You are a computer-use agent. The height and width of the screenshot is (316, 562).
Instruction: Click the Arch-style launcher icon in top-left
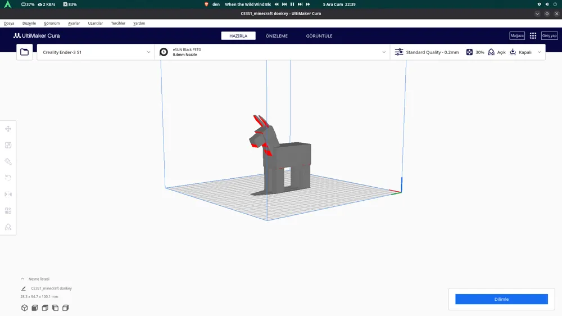(7, 4)
